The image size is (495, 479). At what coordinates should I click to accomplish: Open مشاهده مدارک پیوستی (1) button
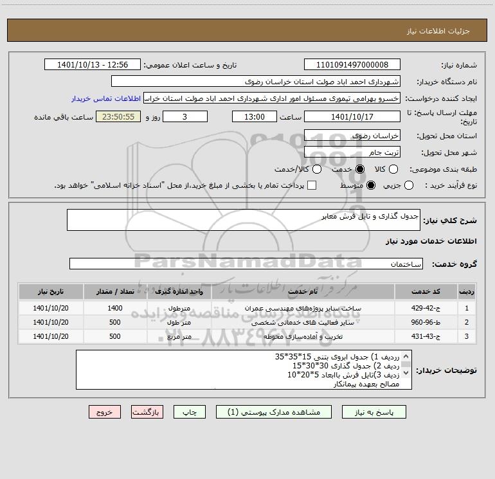[x=274, y=412]
